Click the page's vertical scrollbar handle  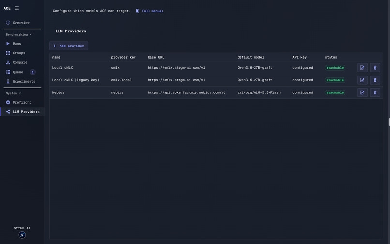[x=389, y=122]
